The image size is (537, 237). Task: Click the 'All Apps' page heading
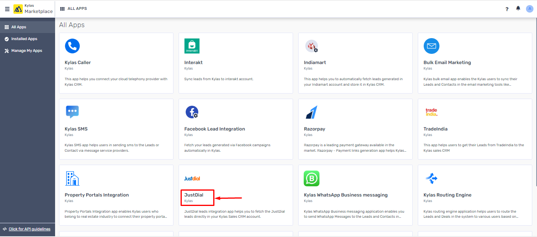coord(72,25)
